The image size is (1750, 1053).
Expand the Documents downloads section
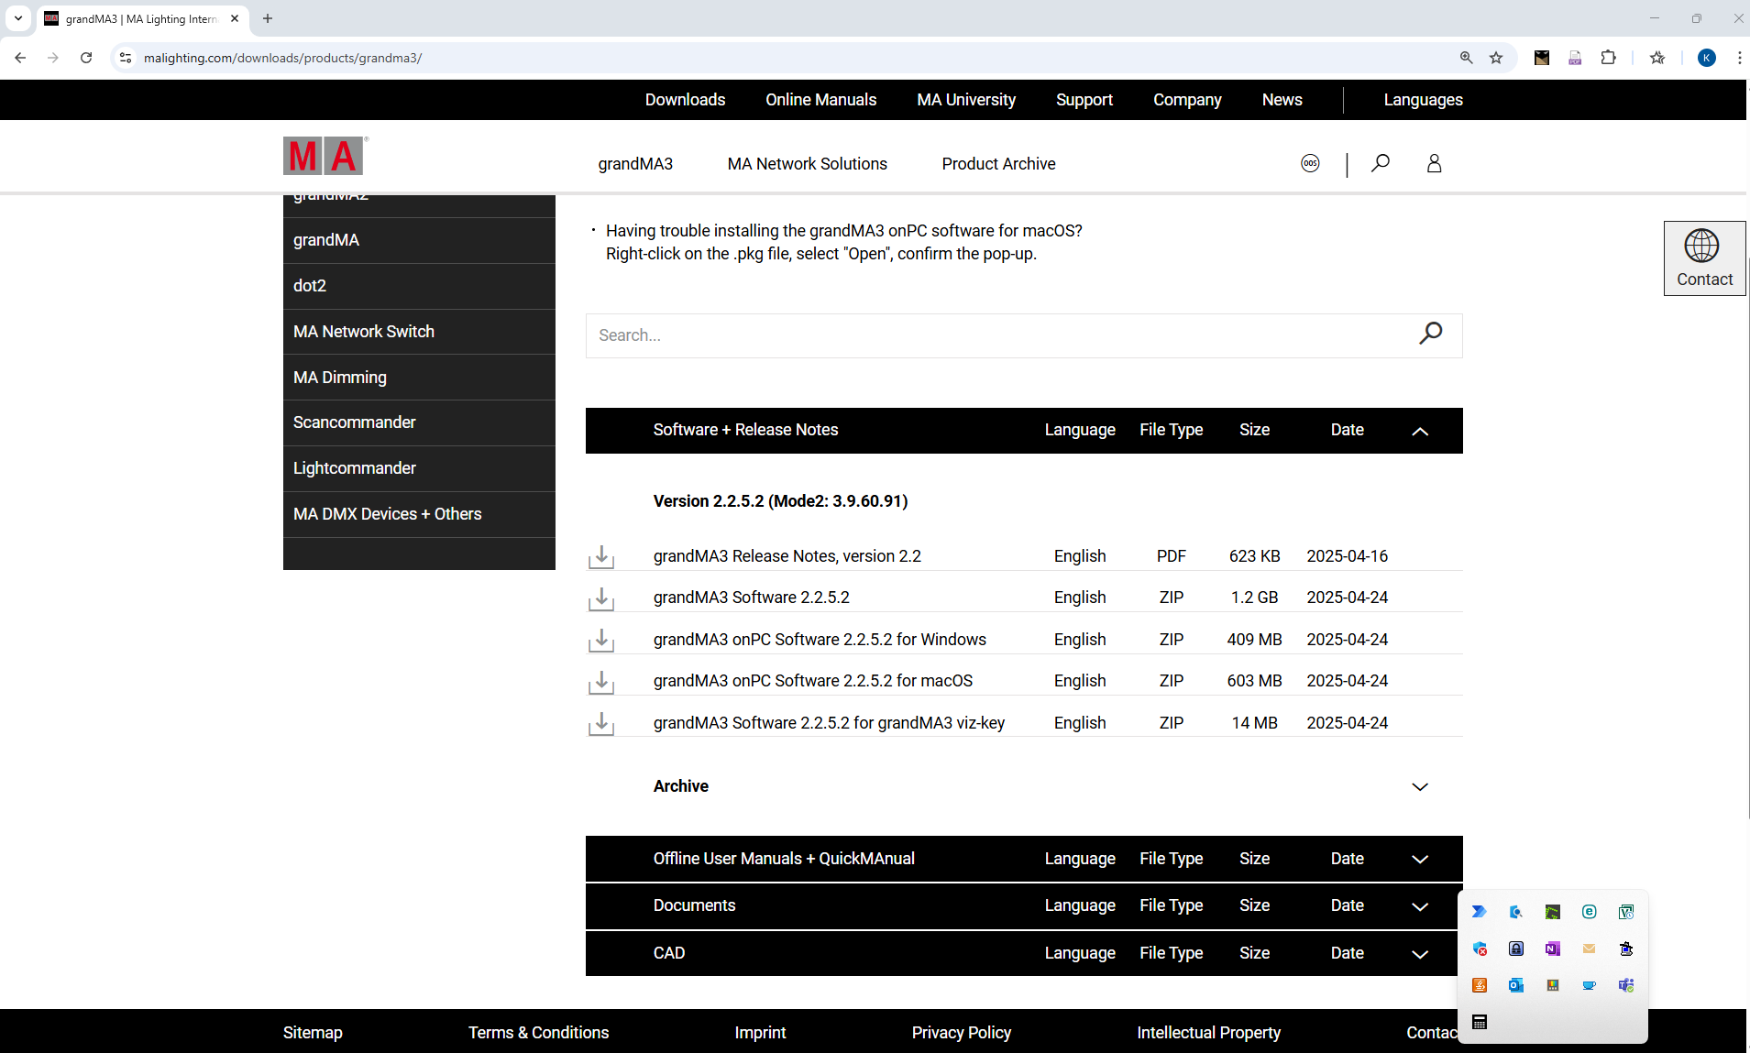tap(1419, 905)
